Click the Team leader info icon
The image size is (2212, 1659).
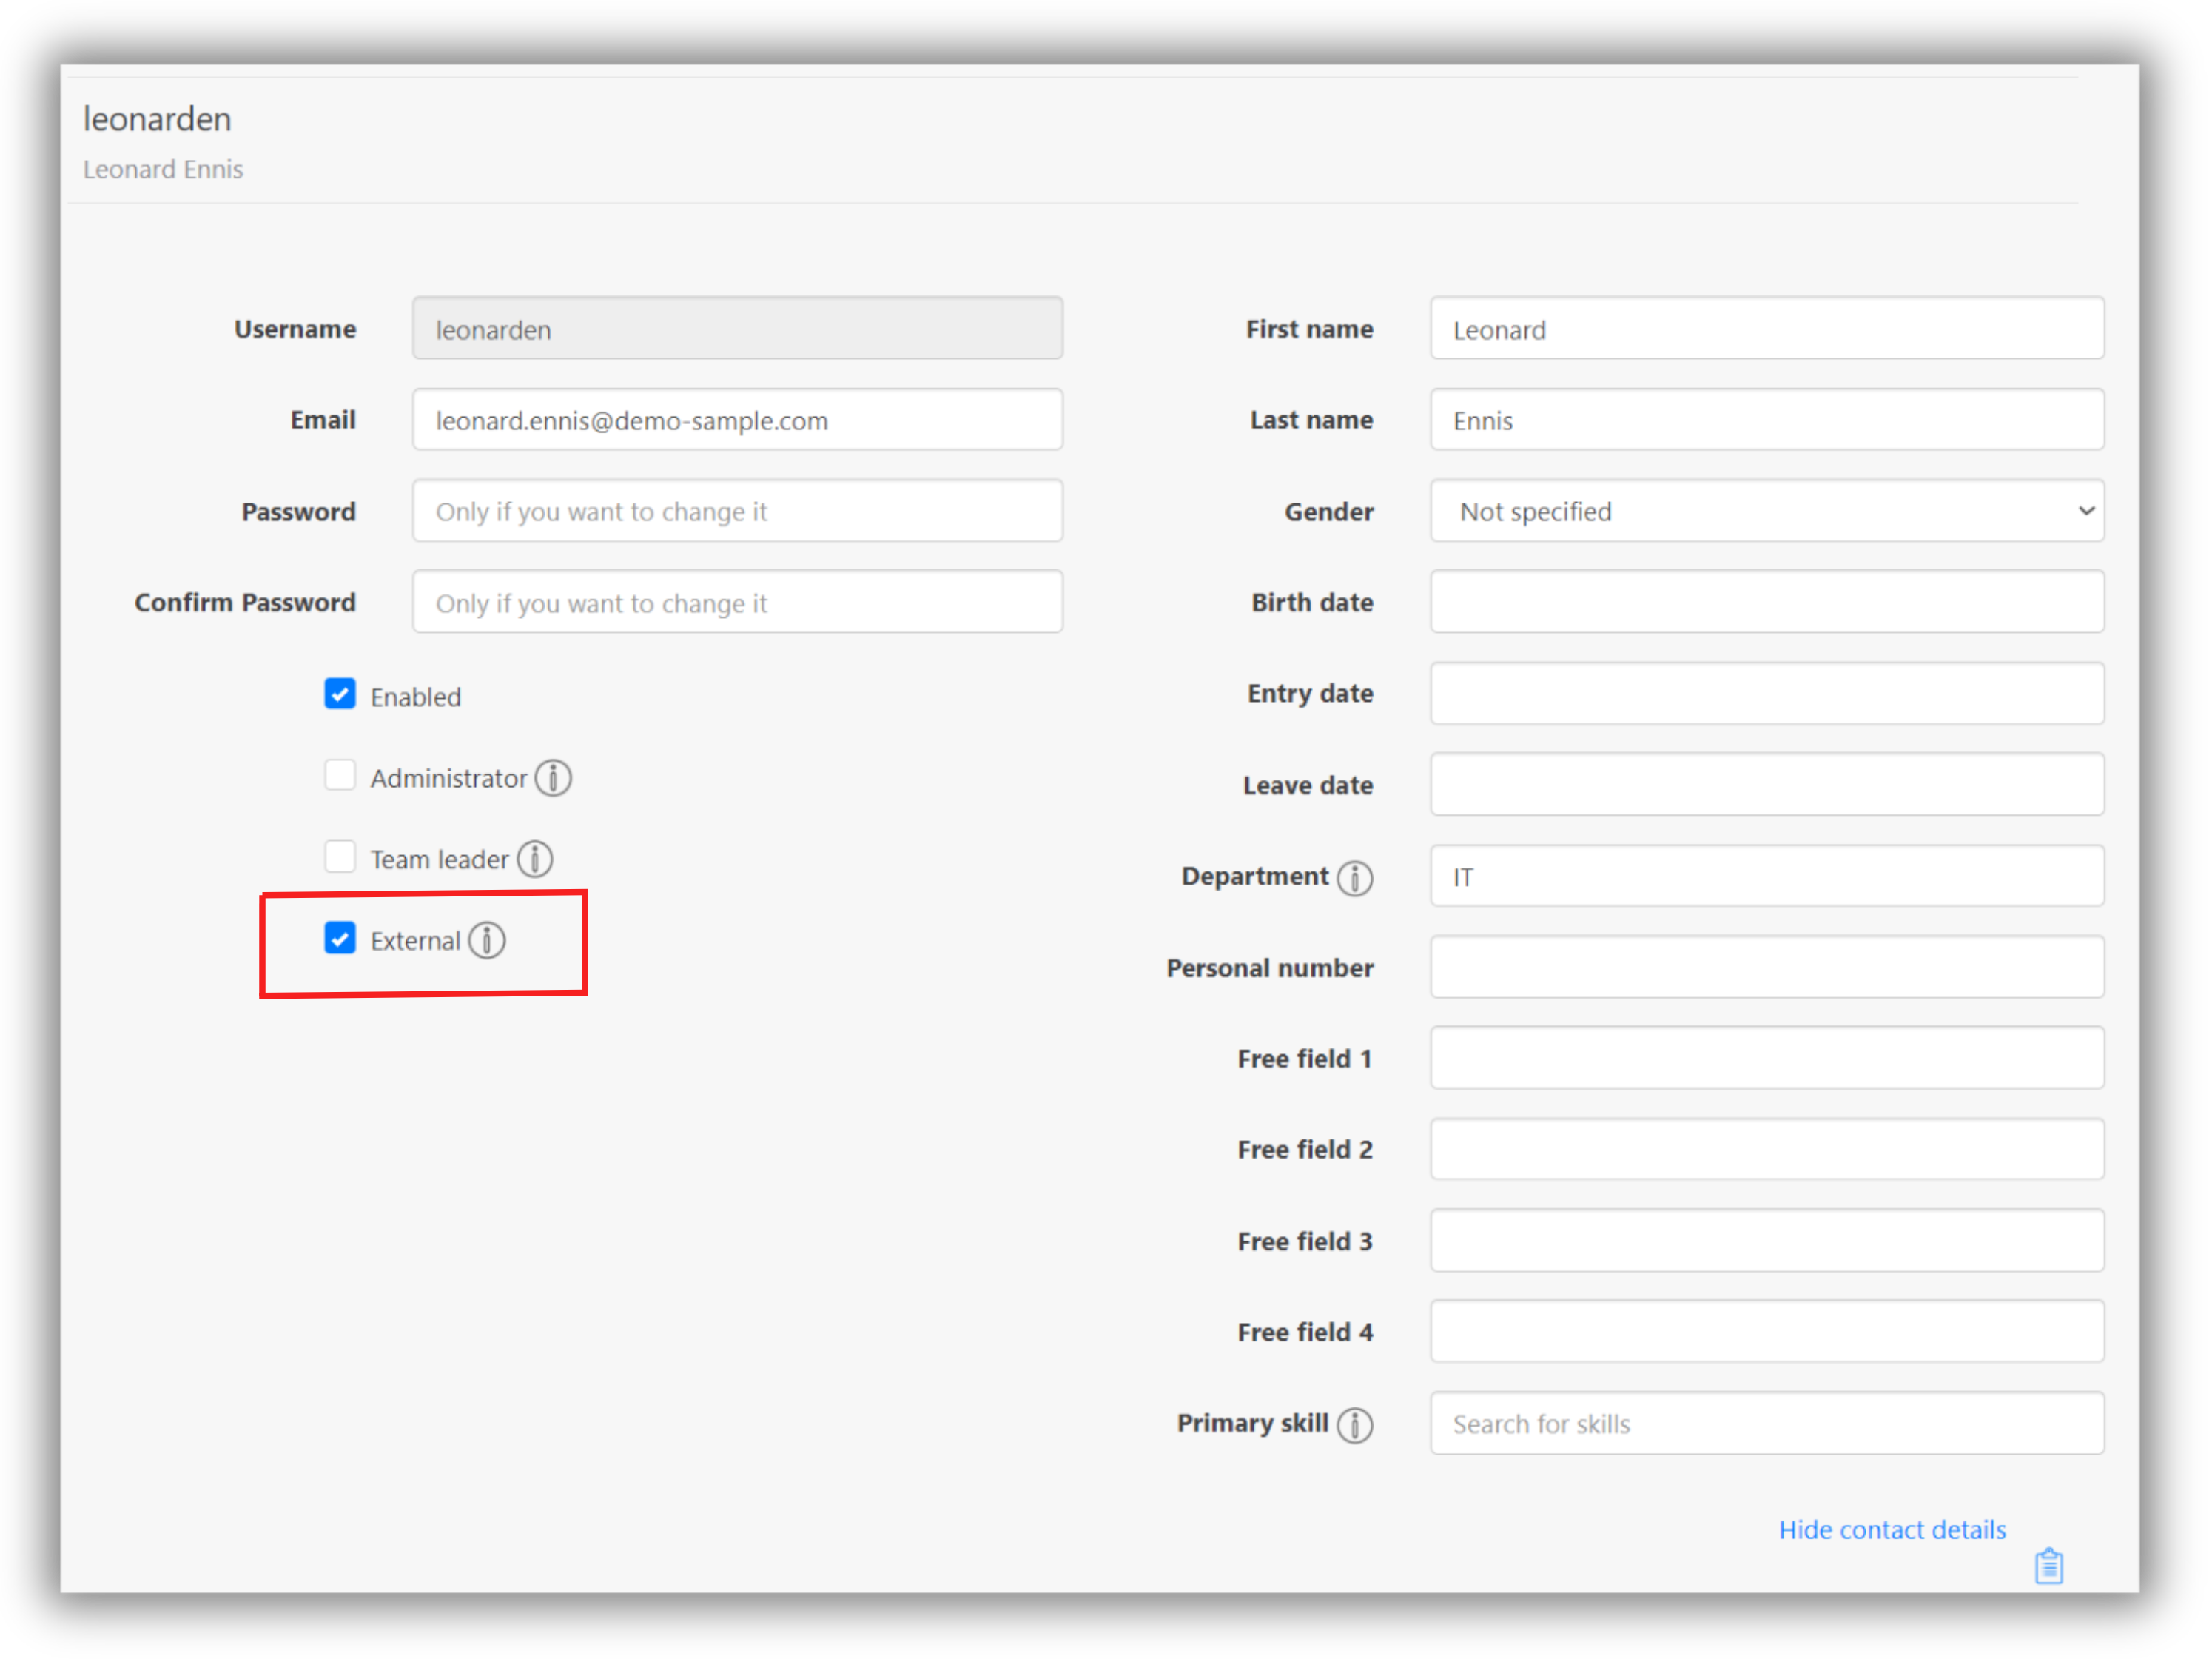(x=535, y=859)
